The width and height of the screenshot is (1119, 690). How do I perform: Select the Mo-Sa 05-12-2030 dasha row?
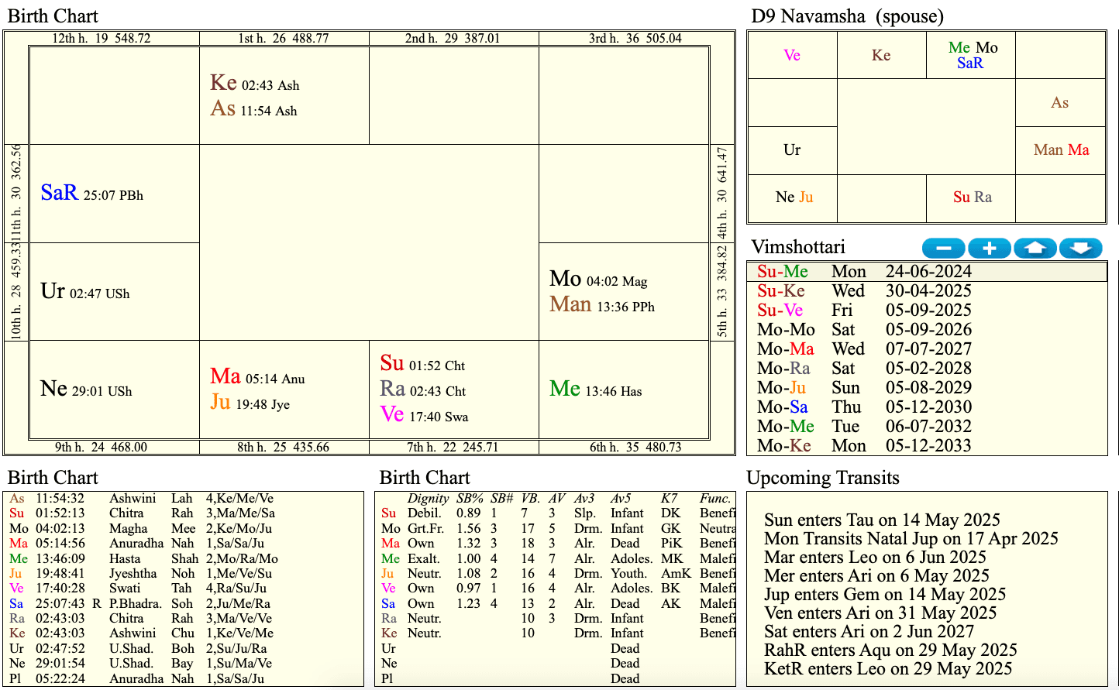coord(927,407)
